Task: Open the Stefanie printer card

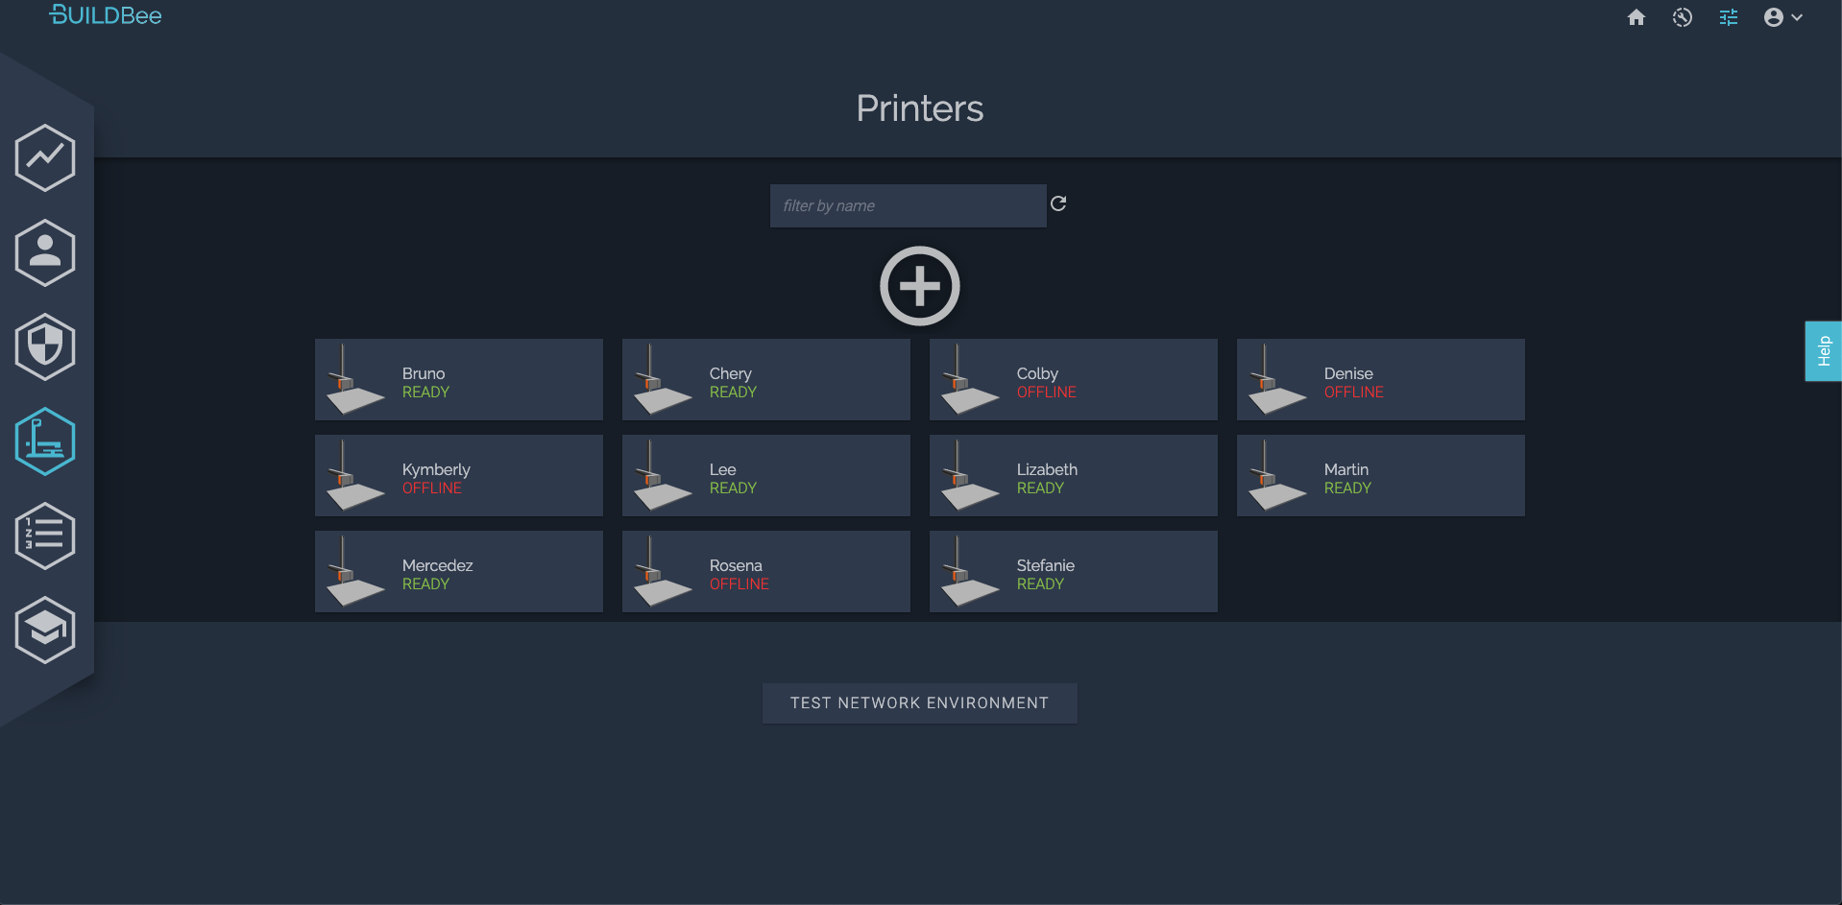Action: click(1074, 571)
